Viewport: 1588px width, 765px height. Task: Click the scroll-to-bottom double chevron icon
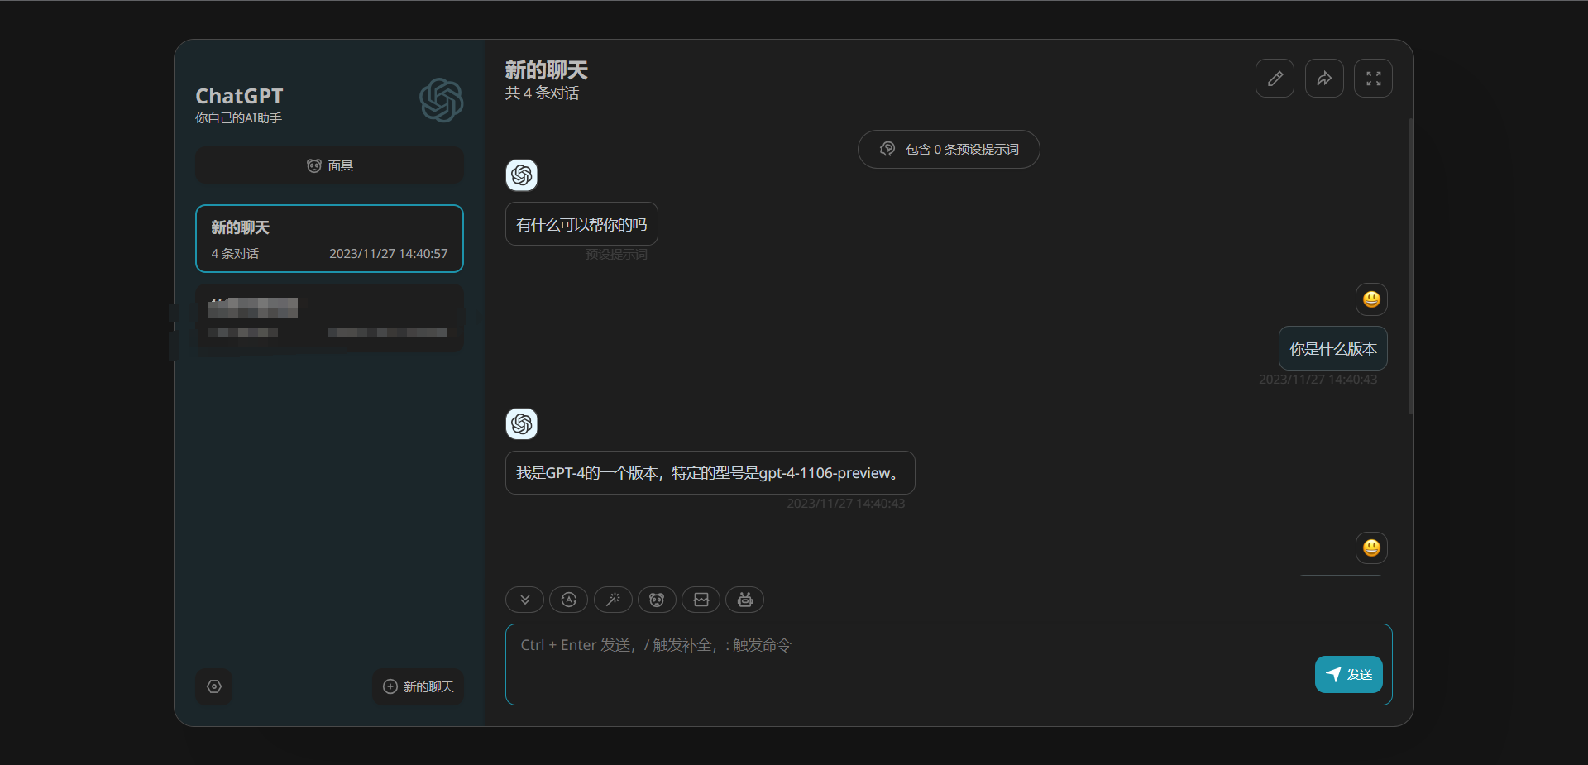(524, 600)
